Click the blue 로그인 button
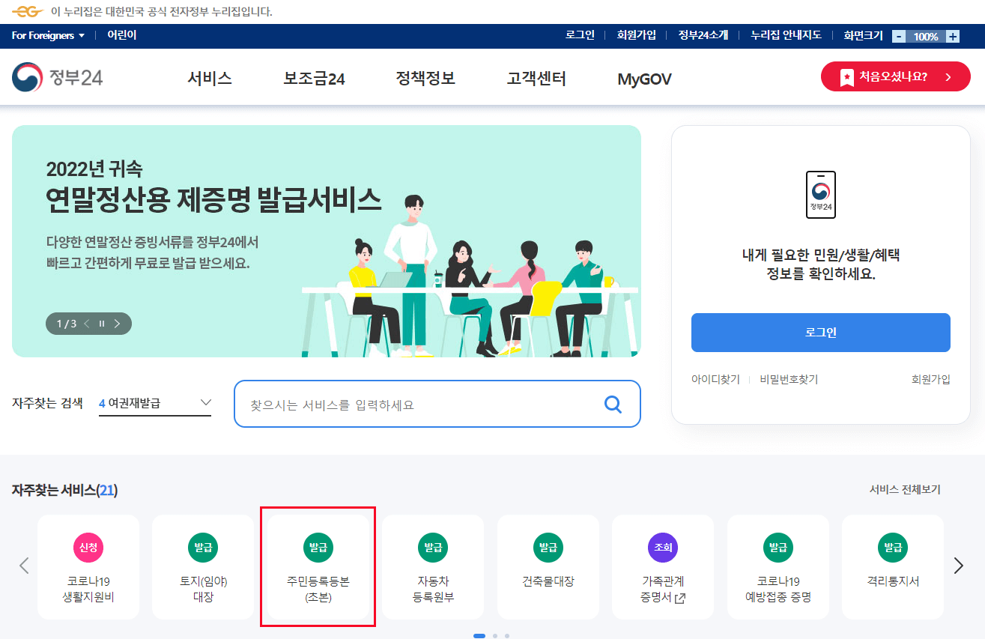This screenshot has height=639, width=985. tap(821, 333)
